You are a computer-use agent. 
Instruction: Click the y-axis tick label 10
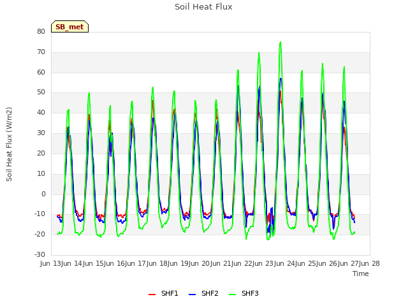click(x=41, y=173)
